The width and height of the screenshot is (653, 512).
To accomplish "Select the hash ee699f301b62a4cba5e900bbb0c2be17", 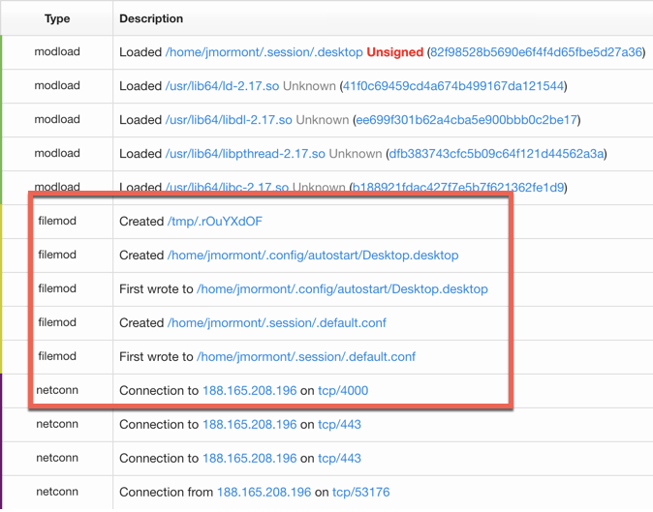I will pyautogui.click(x=467, y=120).
